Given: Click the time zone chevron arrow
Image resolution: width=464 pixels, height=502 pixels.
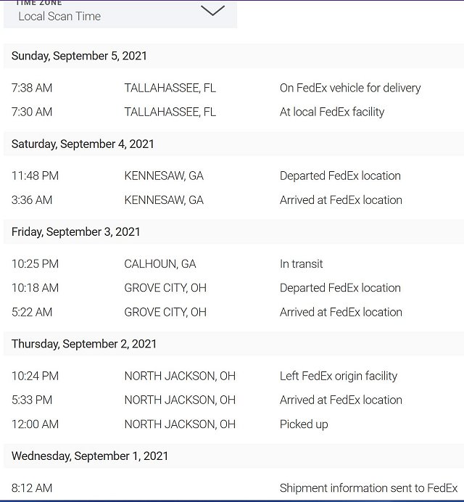Looking at the screenshot, I should coord(213,11).
